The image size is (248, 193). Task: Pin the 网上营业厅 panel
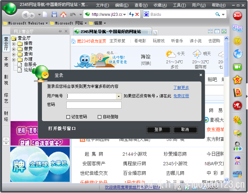pyautogui.click(x=60, y=31)
